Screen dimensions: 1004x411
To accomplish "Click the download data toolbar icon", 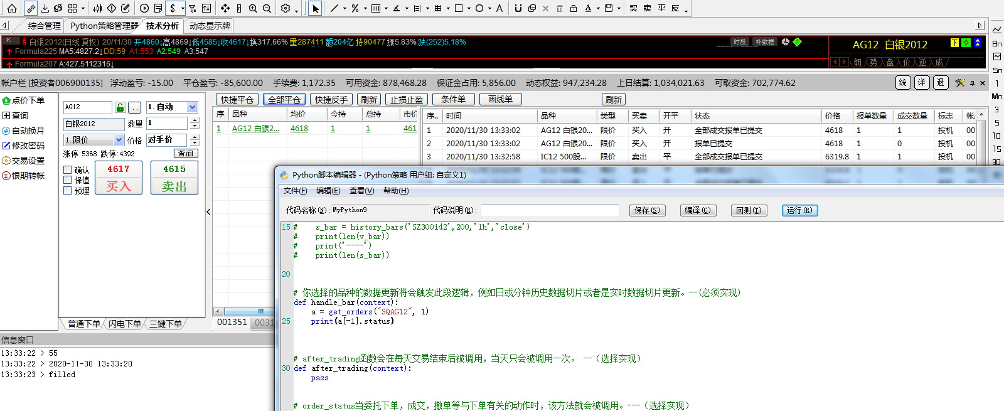I will [x=45, y=8].
